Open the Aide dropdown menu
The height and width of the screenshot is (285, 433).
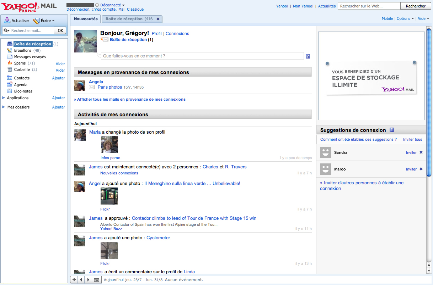click(423, 18)
